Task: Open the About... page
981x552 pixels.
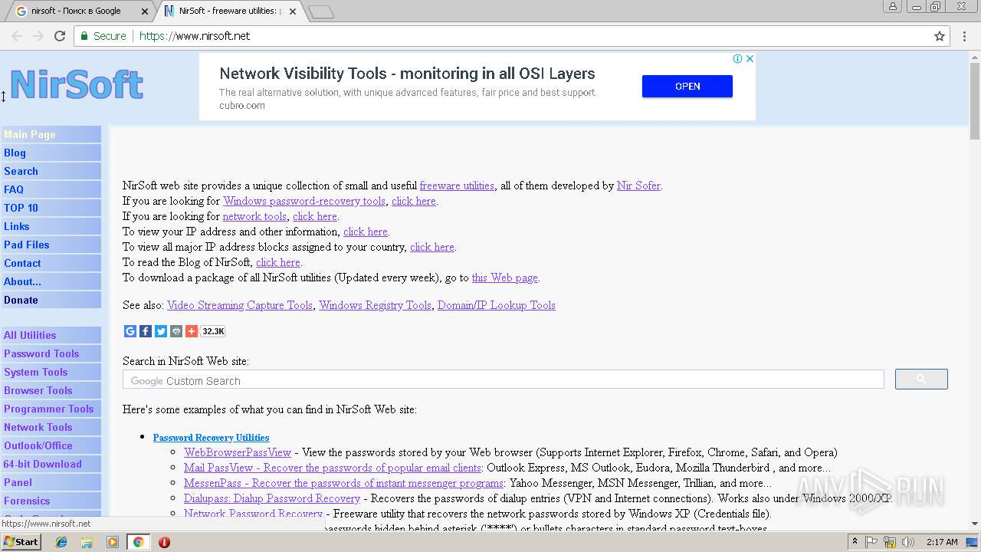Action: click(51, 281)
